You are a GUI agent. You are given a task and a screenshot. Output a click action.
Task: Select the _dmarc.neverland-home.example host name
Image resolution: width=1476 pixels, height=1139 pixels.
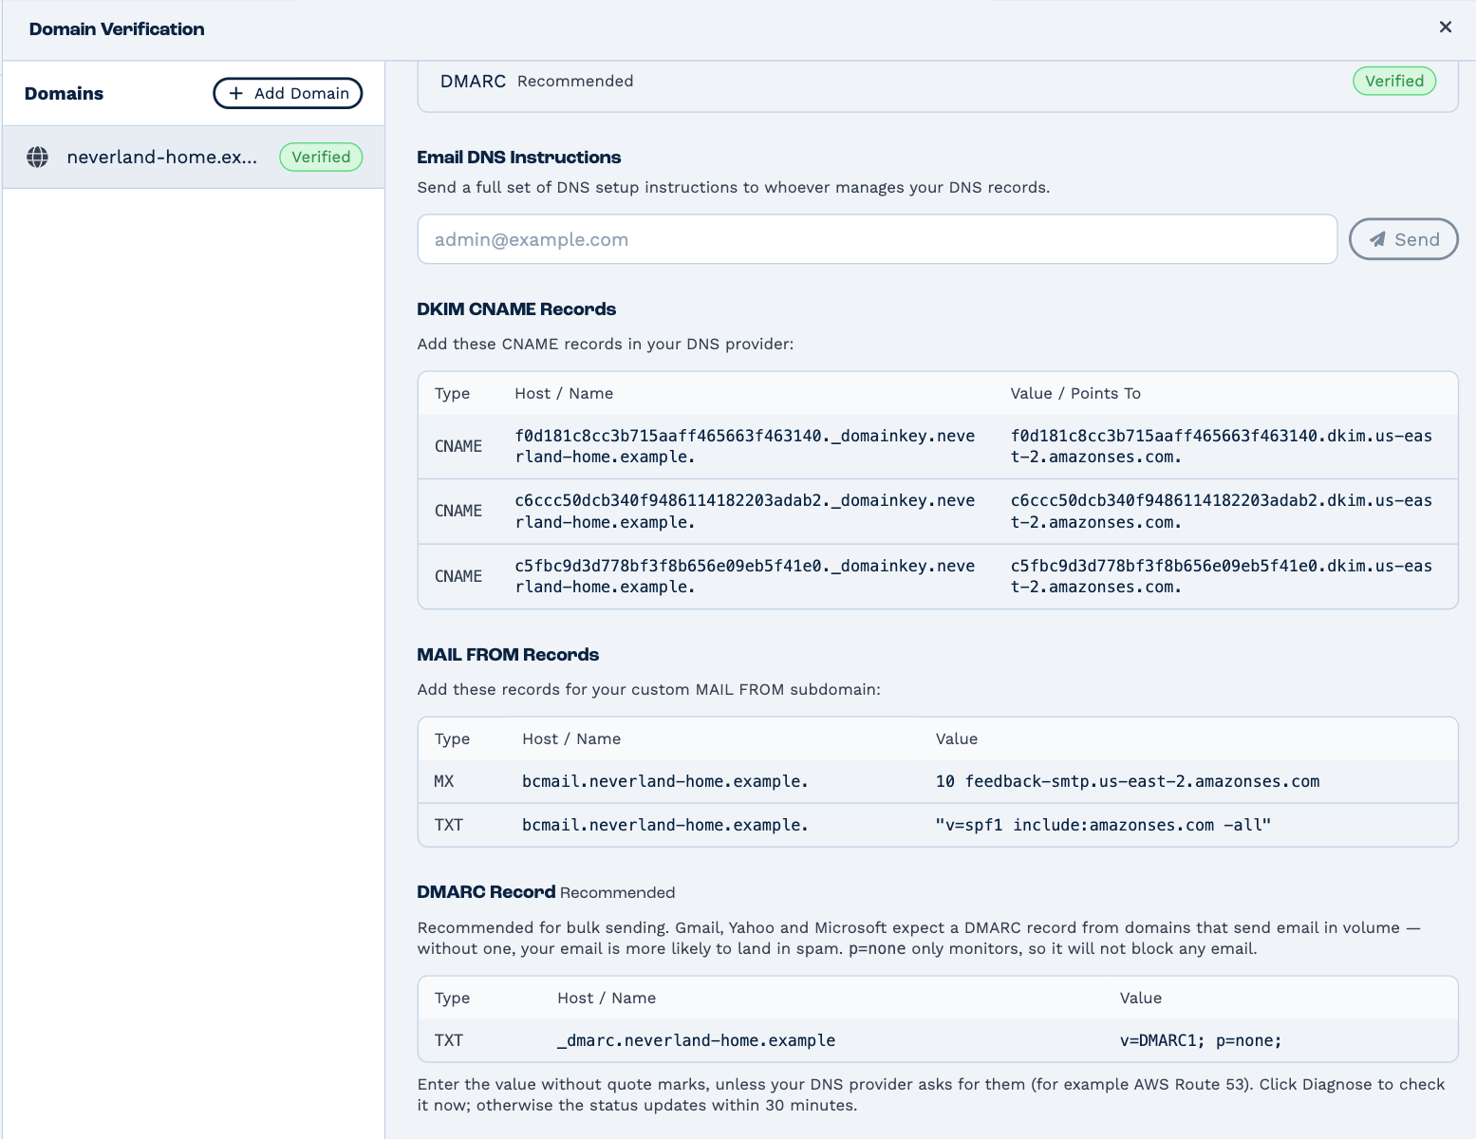pyautogui.click(x=697, y=1041)
